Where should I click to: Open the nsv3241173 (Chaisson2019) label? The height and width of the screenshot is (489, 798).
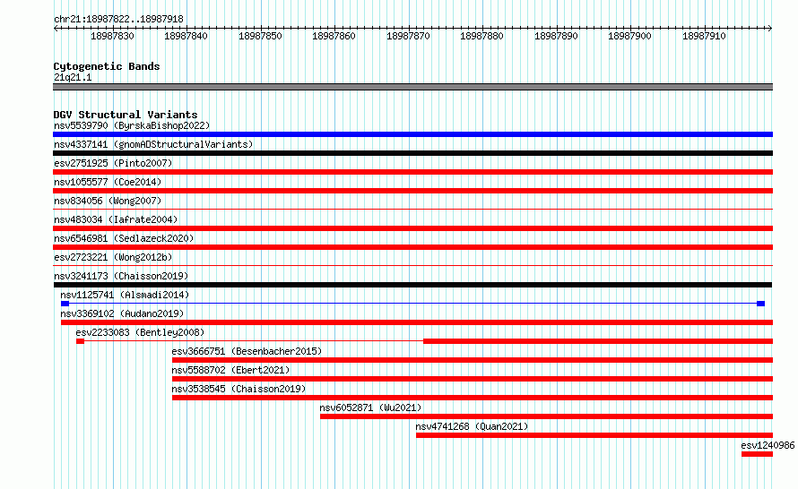(x=121, y=276)
